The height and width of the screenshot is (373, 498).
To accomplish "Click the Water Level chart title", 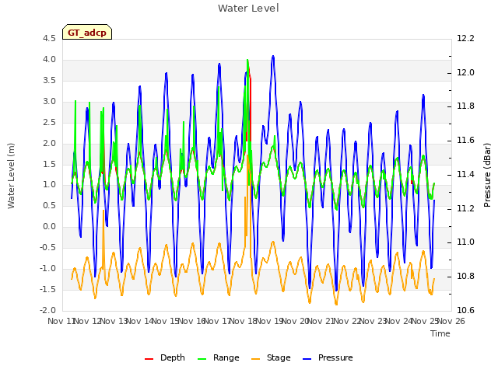I will point(248,8).
